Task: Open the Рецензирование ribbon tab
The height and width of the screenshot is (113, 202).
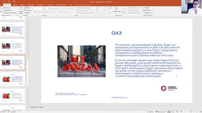Action: click(61, 5)
